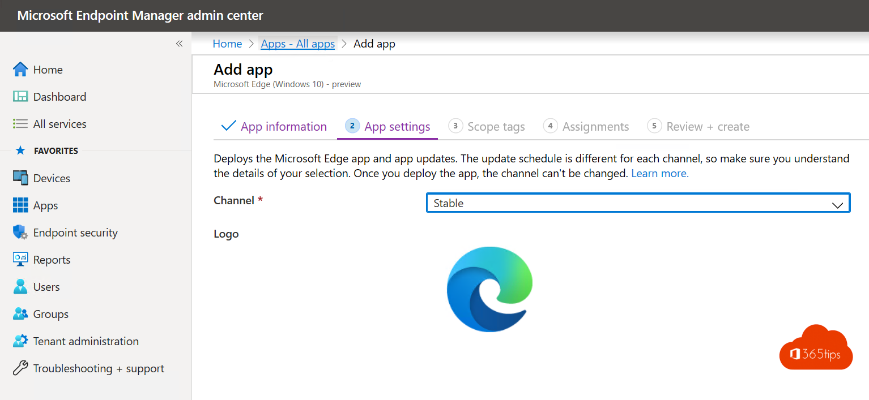
Task: Click the Users person icon
Action: click(x=20, y=287)
